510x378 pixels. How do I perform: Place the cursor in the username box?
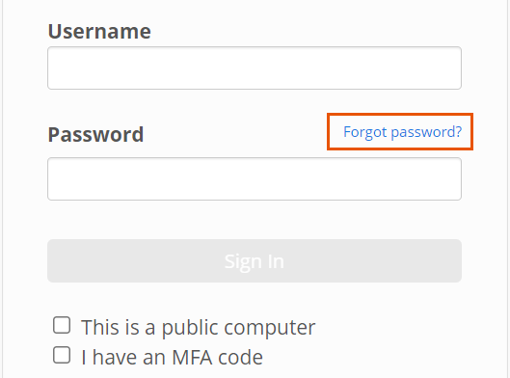tap(255, 68)
